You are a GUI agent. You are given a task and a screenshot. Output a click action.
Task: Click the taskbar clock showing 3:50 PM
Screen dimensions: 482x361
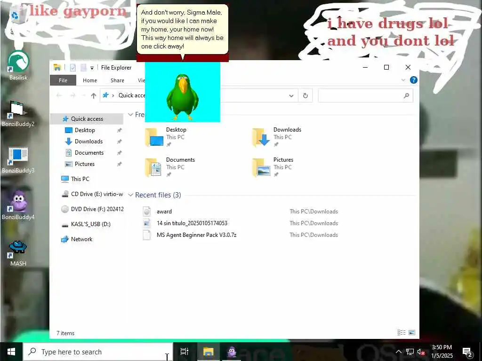pyautogui.click(x=442, y=352)
